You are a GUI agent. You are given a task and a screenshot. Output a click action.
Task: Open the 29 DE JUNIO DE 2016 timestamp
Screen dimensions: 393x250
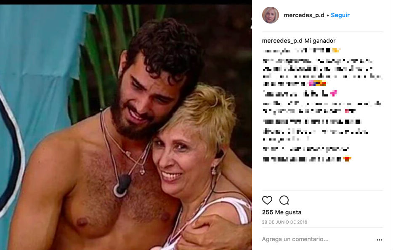click(284, 222)
